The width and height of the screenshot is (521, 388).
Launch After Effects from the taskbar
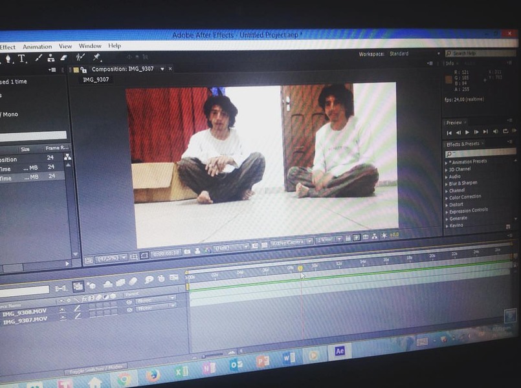(340, 351)
